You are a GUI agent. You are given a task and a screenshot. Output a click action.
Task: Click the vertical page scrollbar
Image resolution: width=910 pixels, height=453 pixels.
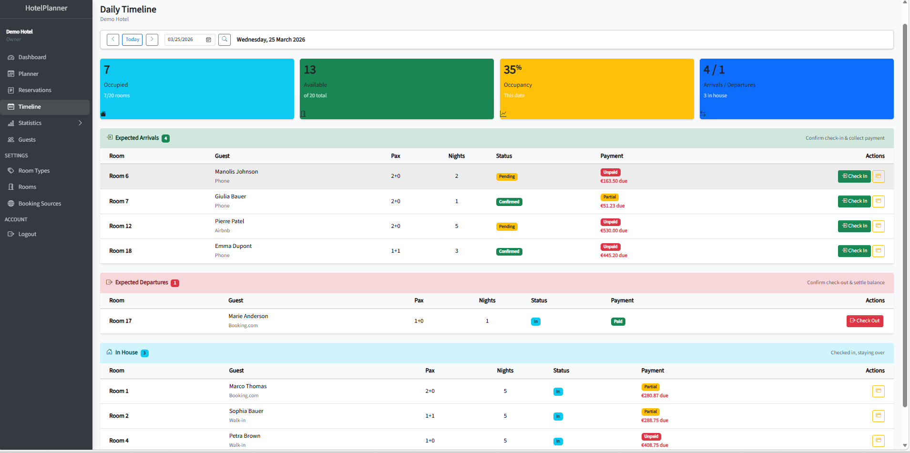(x=905, y=215)
